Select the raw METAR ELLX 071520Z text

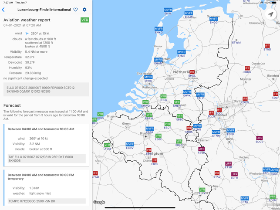[40, 90]
